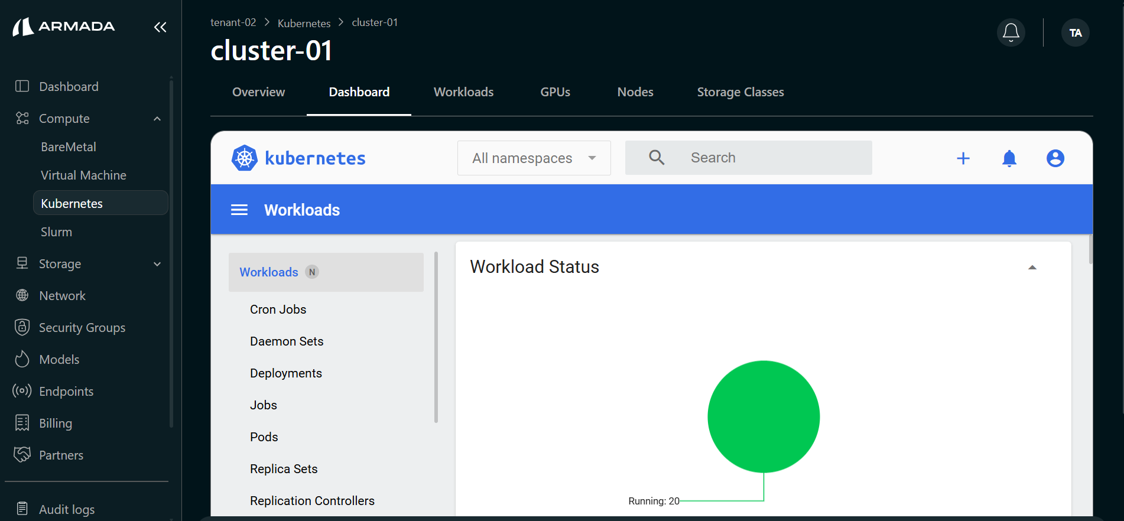Click the Kubernetes nav panel scrollbar

point(436,337)
